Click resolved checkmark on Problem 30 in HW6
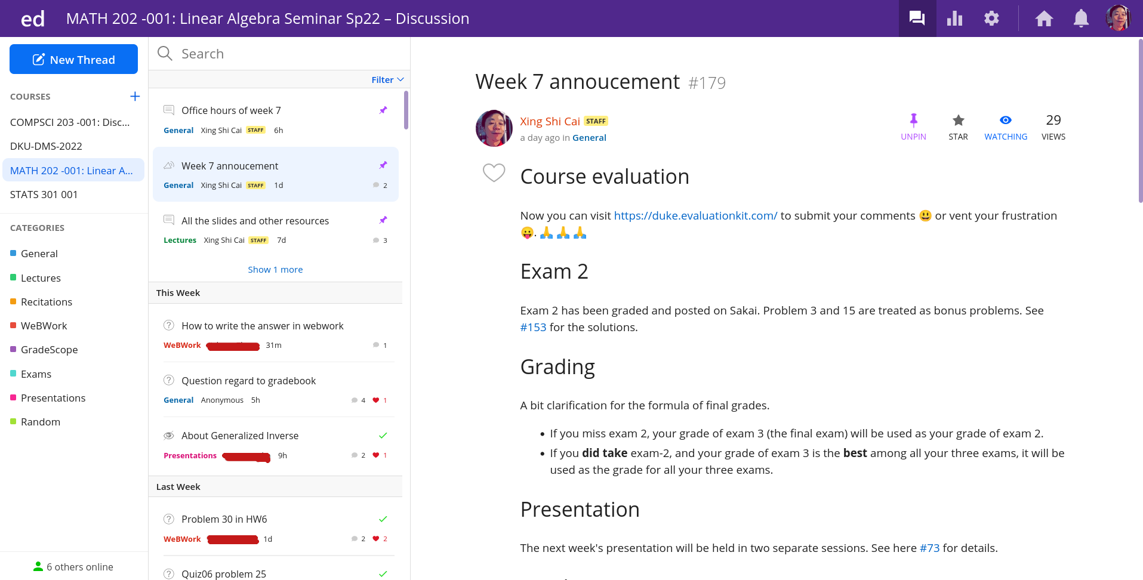 383,519
